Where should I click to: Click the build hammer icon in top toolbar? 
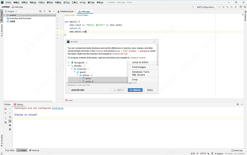point(193,7)
